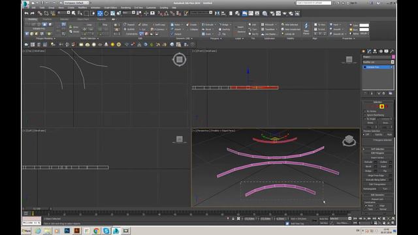Open Chrome from the taskbar
This screenshot has width=418, height=235.
click(x=97, y=230)
